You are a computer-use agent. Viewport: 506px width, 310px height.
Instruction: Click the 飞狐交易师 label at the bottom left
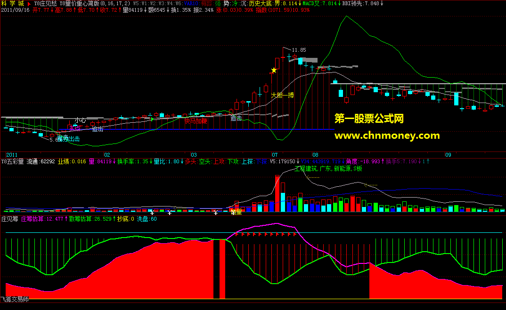(x=15, y=299)
